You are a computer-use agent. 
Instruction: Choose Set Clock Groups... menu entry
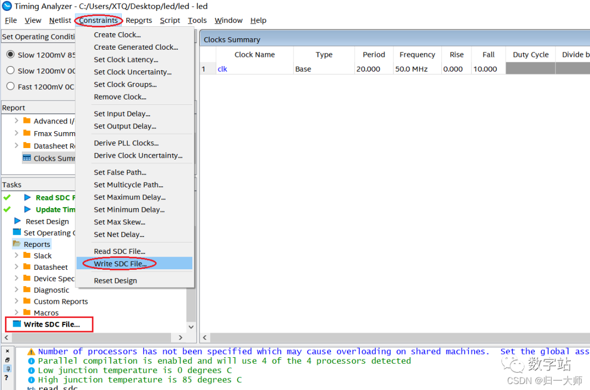pyautogui.click(x=134, y=84)
